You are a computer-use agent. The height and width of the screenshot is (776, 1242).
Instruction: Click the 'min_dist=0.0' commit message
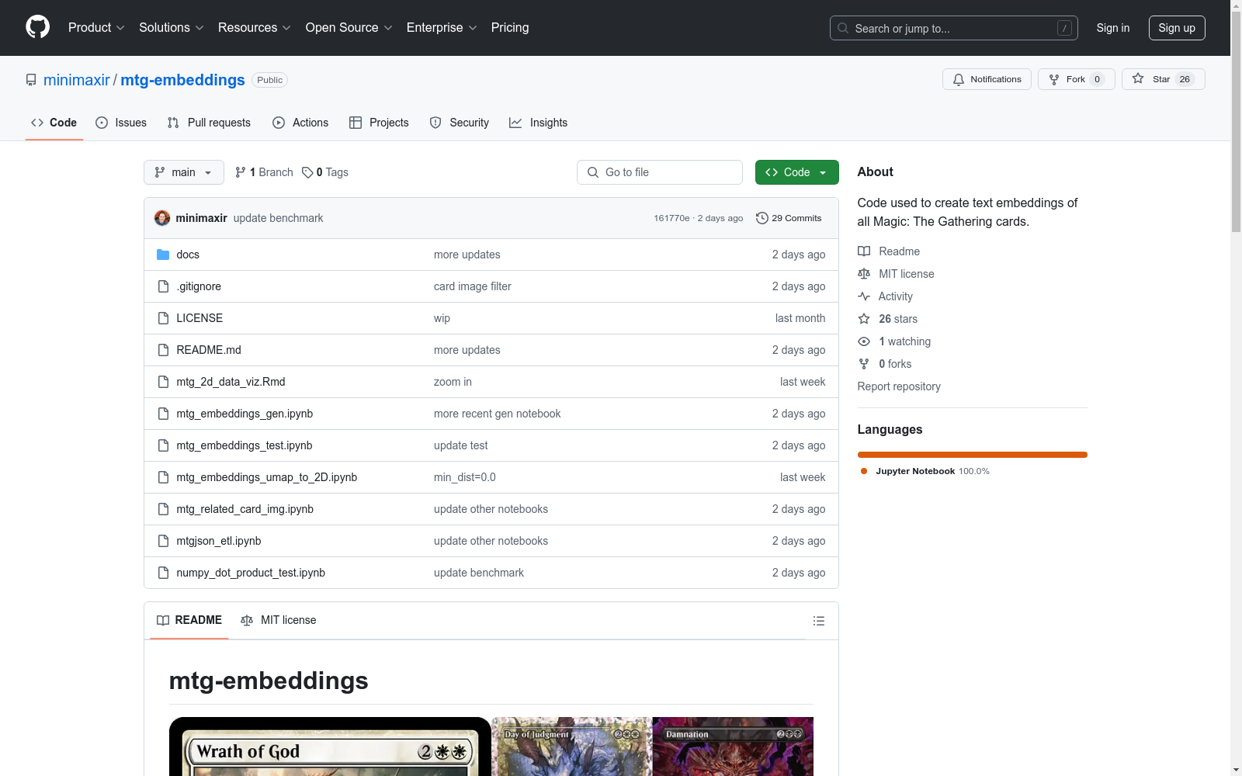click(x=465, y=477)
